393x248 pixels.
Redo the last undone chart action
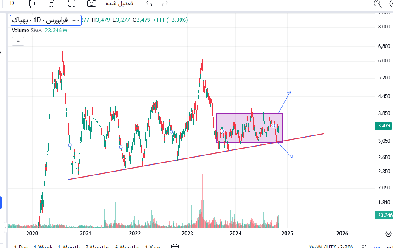click(x=165, y=3)
